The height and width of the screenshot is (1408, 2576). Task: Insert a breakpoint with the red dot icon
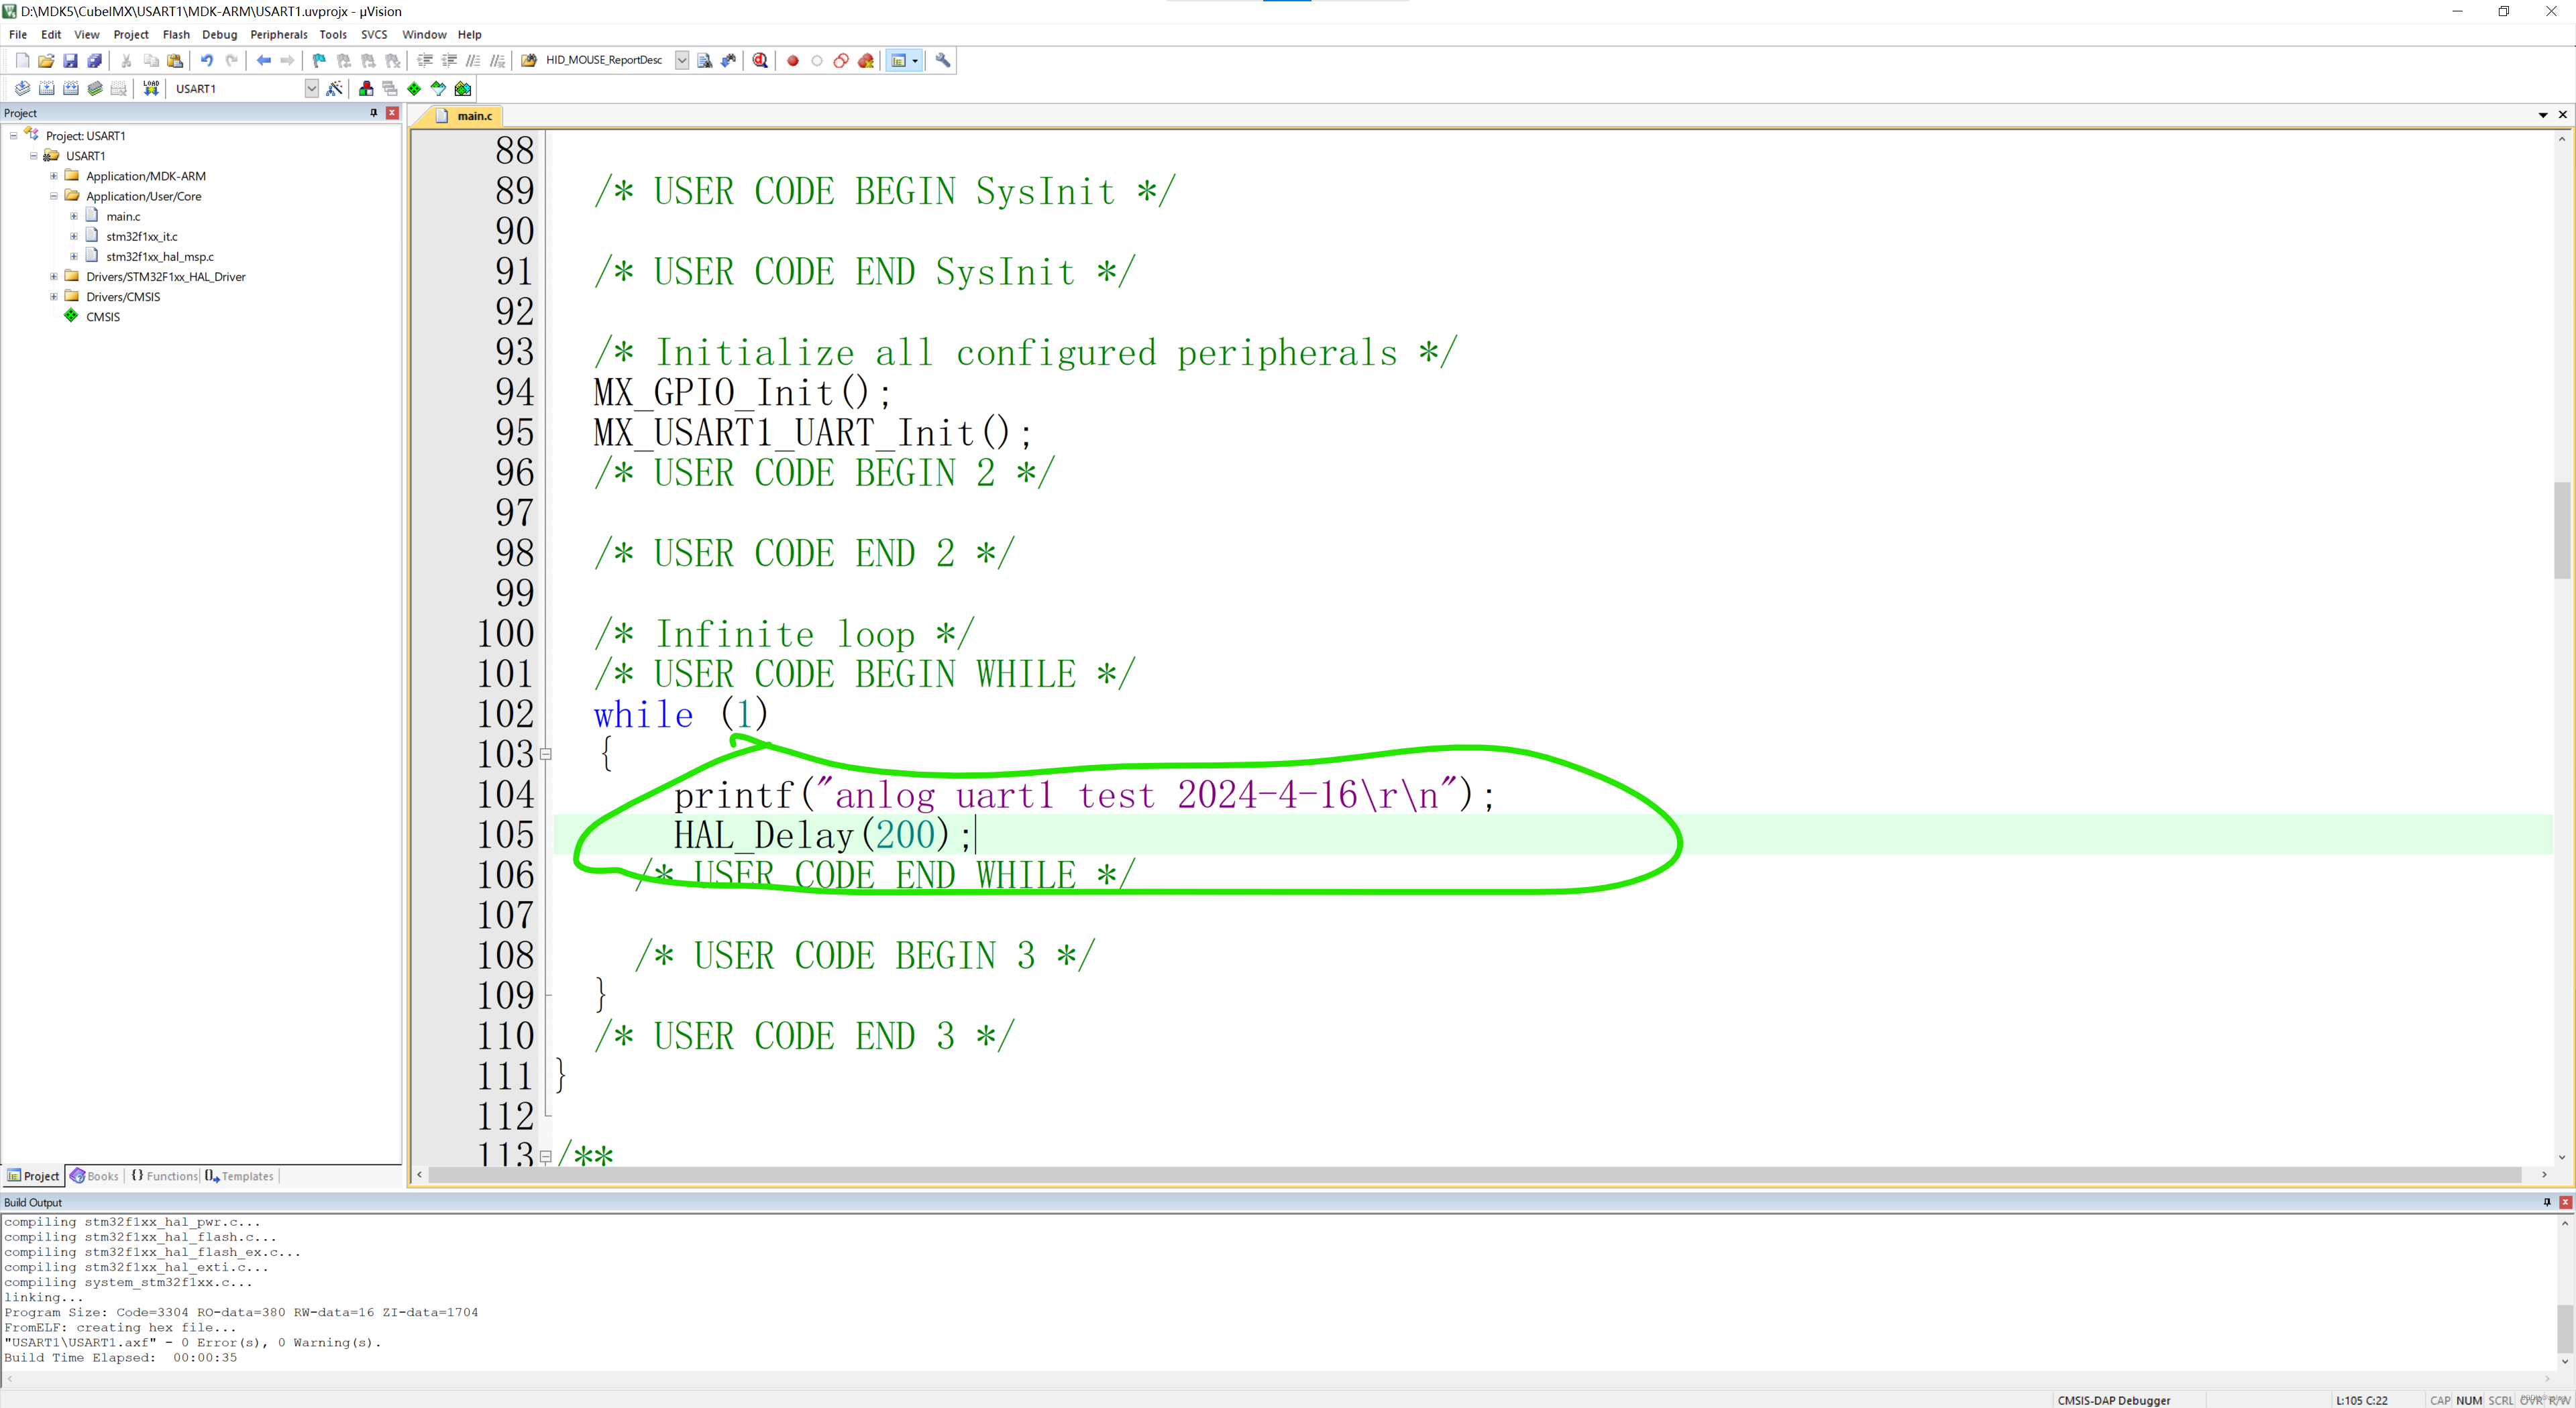793,61
